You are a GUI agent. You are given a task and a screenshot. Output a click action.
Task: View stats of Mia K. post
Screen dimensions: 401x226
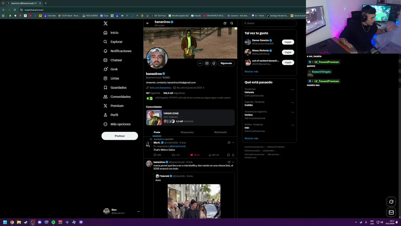(214, 155)
